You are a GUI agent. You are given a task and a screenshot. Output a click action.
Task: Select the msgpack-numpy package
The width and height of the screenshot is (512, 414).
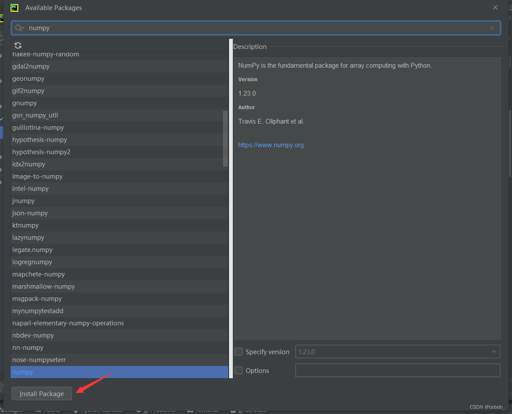coord(119,299)
